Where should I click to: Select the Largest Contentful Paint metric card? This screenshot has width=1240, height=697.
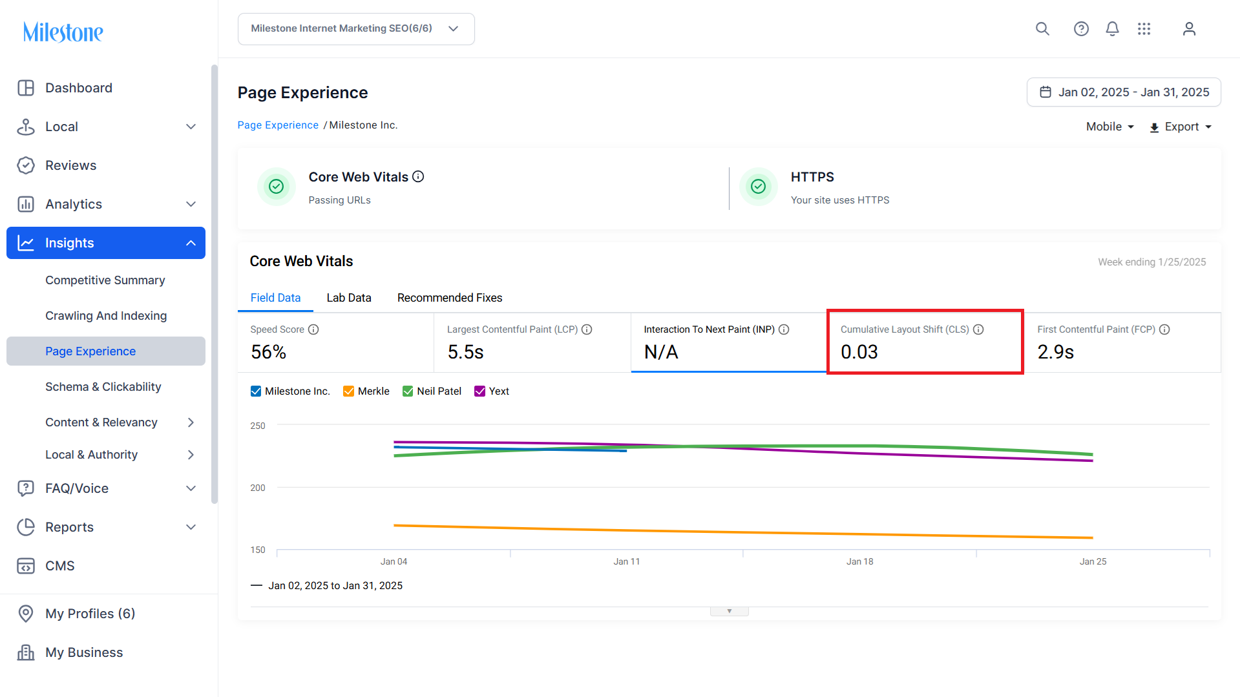pos(532,342)
